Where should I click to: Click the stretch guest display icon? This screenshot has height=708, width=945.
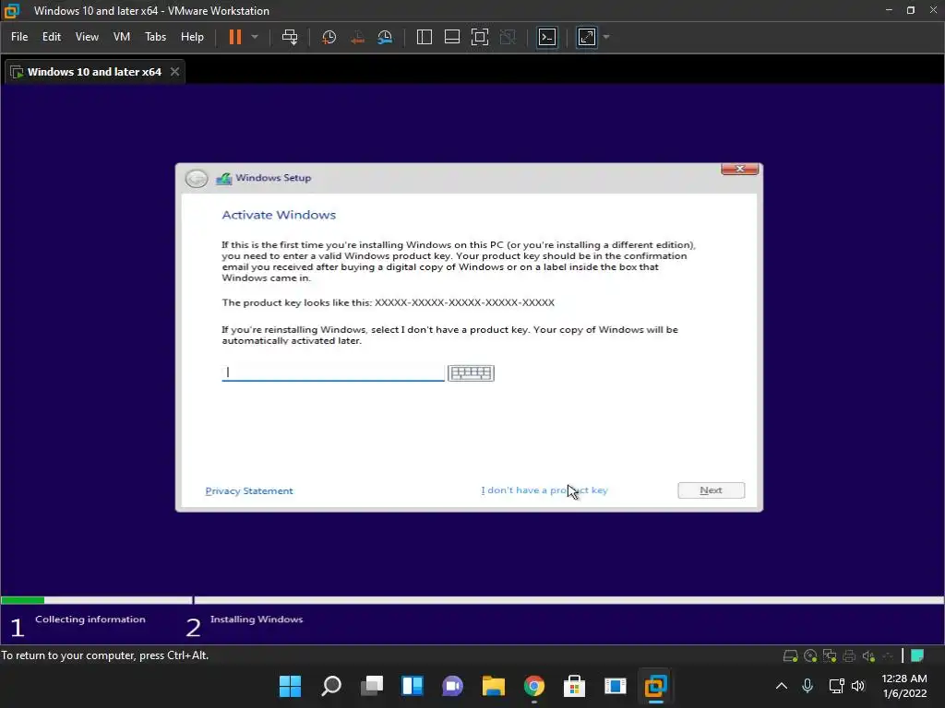[x=587, y=37]
